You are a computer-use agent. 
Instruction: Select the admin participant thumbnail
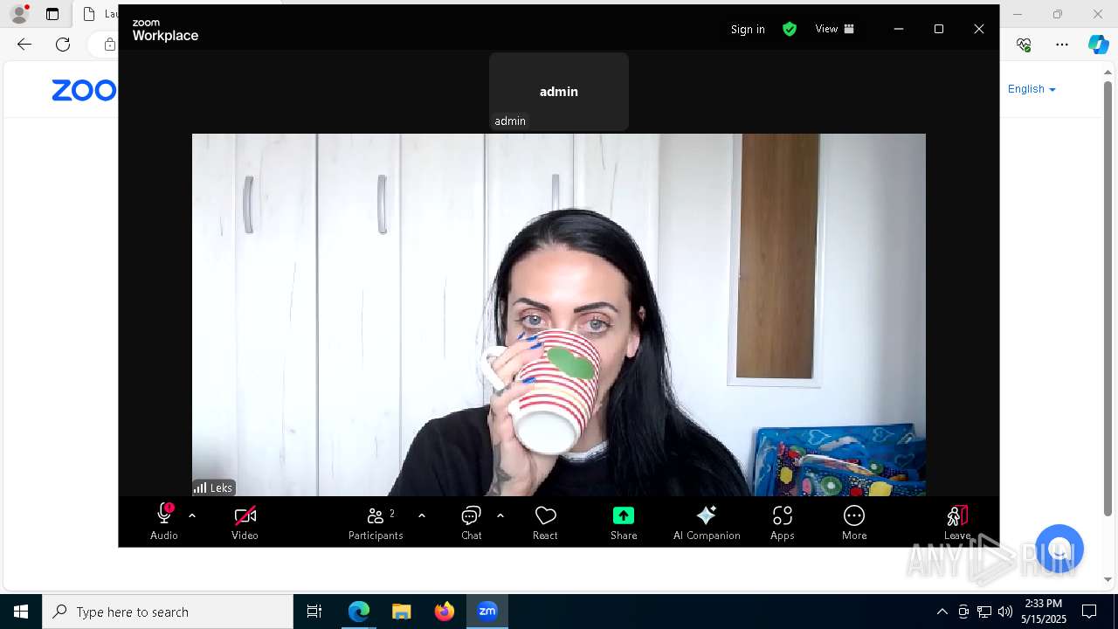point(559,91)
